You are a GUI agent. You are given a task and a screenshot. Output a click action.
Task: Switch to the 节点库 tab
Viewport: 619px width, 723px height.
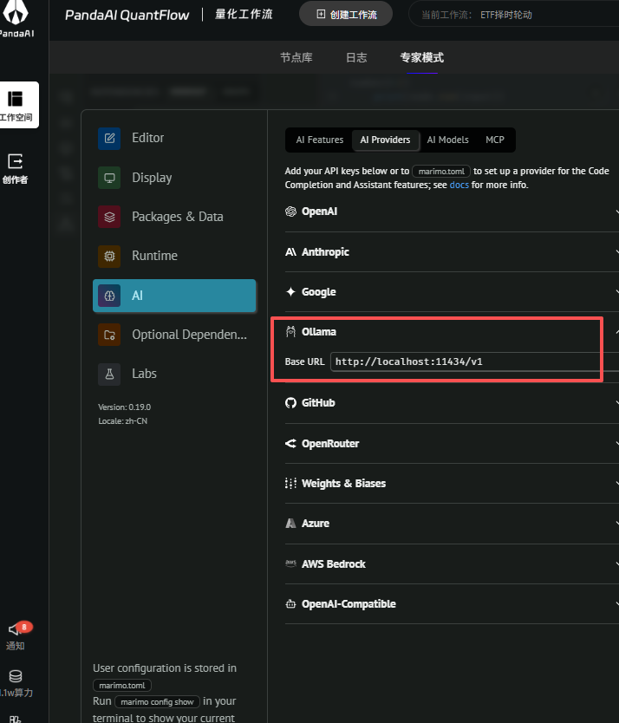tap(296, 57)
